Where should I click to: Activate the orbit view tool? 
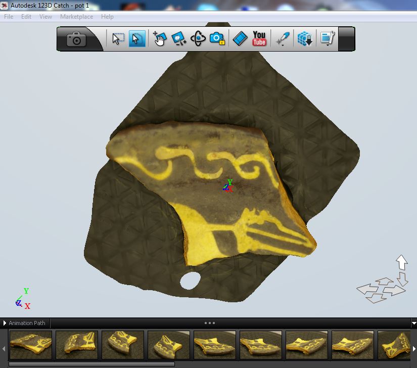[198, 39]
